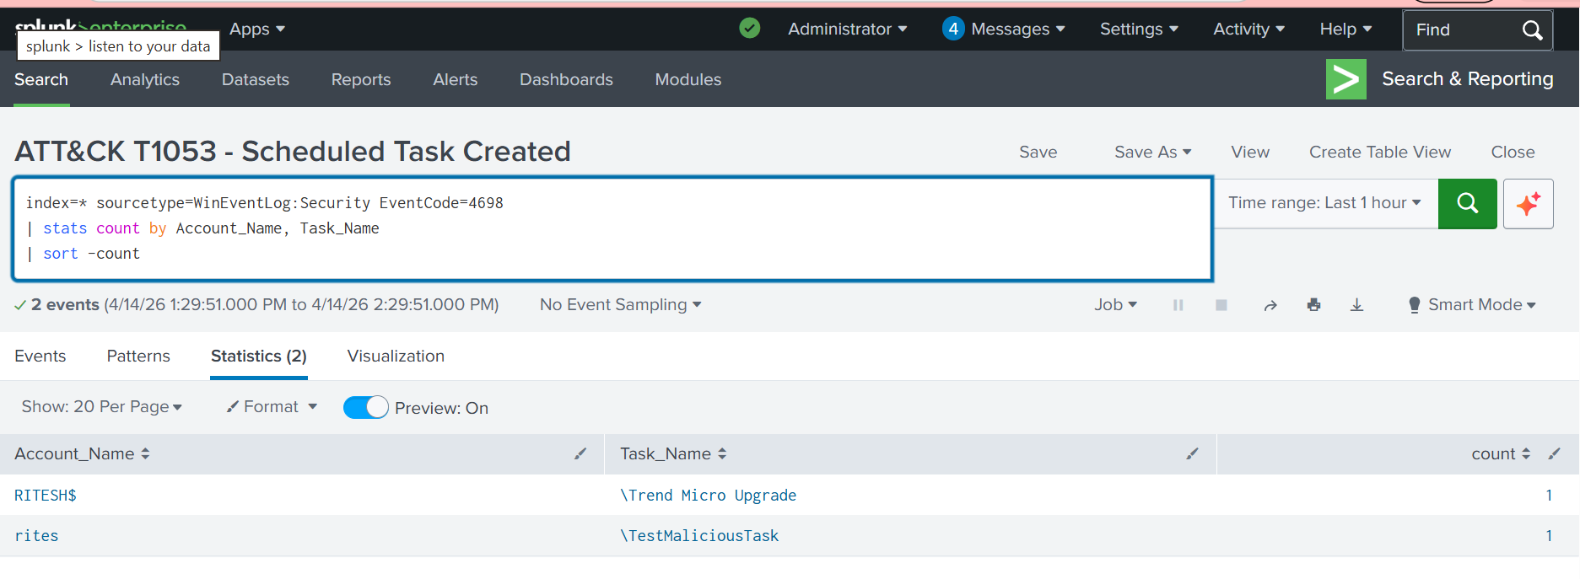The width and height of the screenshot is (1580, 579).
Task: Run the search with the green magnifier button
Action: pos(1467,203)
